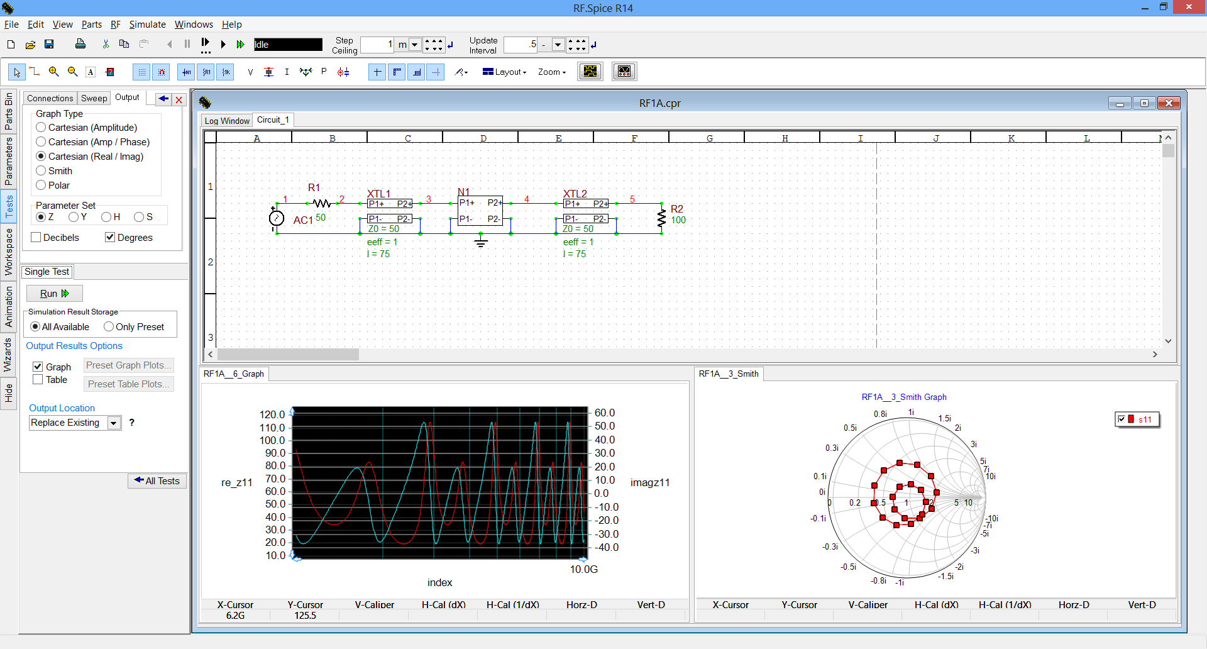This screenshot has width=1207, height=649.
Task: Select the current probe marker tool
Action: pos(287,72)
